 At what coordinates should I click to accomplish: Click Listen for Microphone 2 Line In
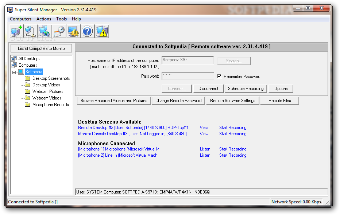pos(205,155)
